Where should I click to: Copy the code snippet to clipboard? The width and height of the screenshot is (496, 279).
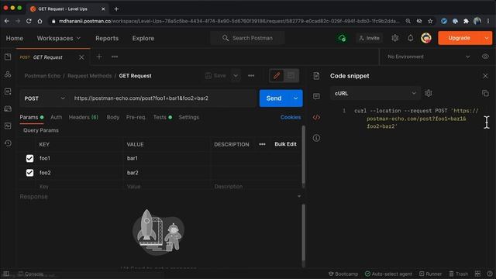click(485, 93)
